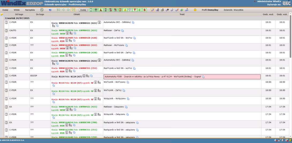Click the entry type icon of the CAUTO row

pos(6,31)
